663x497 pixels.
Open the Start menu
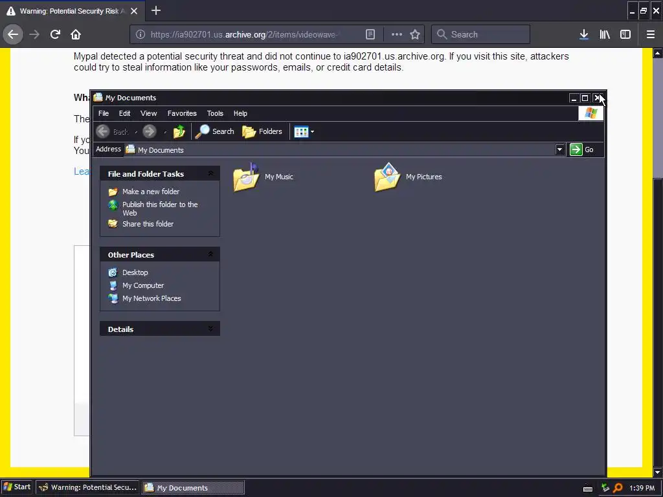tap(17, 487)
